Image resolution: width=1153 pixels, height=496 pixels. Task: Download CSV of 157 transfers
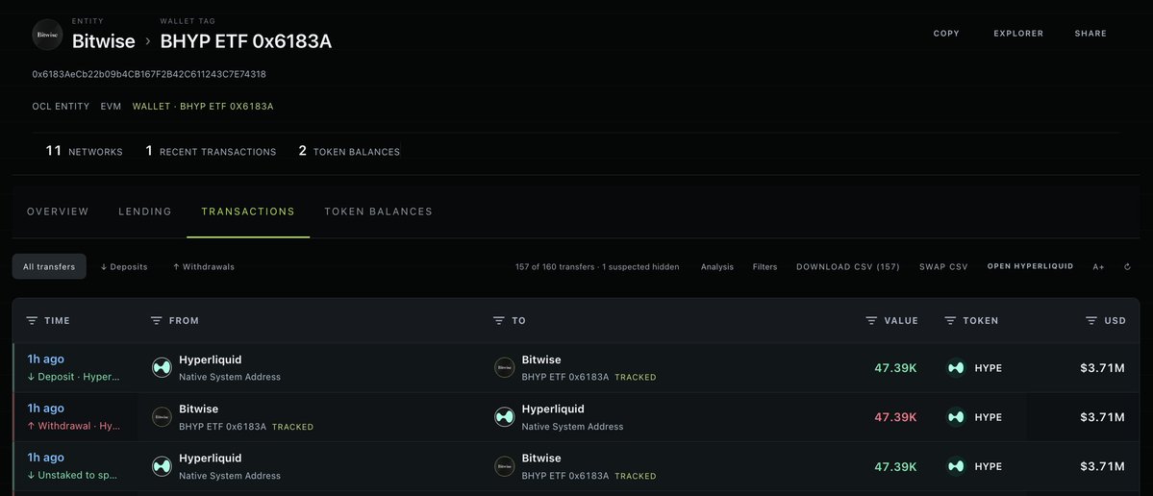click(x=848, y=266)
